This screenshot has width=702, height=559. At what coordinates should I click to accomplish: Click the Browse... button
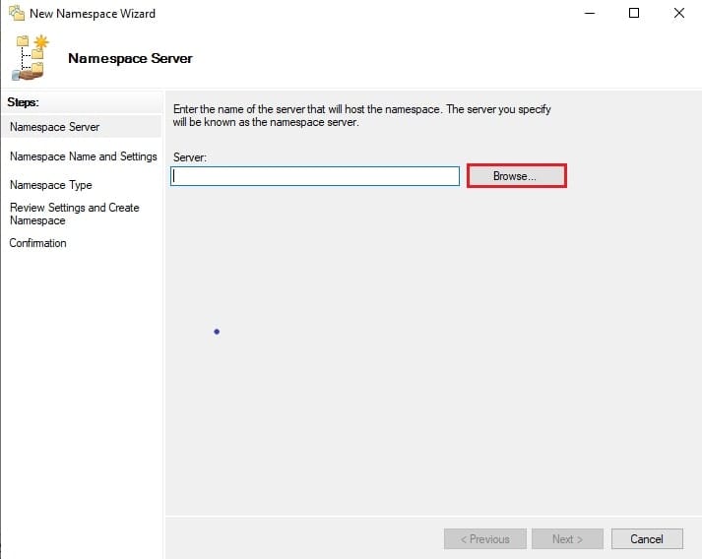coord(517,176)
